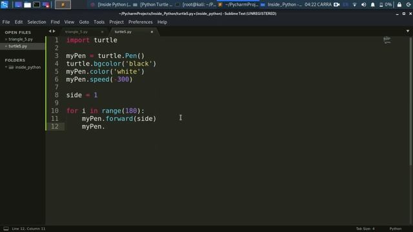Open the Help menu

[x=162, y=22]
